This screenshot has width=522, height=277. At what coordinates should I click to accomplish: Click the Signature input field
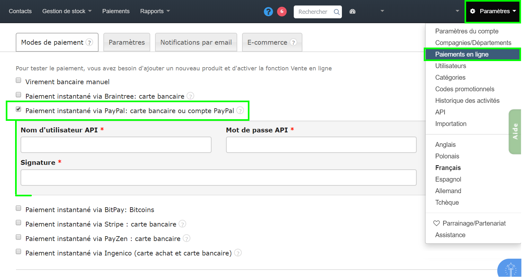click(219, 178)
